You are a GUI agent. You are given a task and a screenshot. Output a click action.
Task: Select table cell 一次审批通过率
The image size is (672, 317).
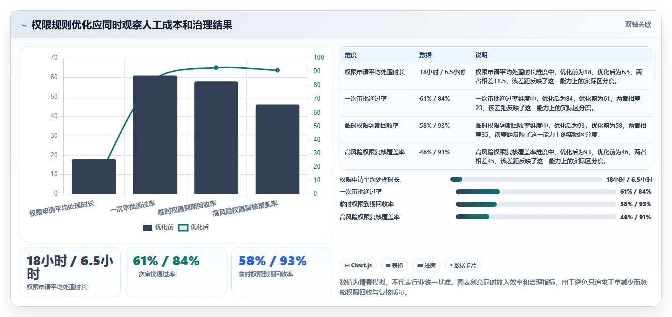[366, 99]
